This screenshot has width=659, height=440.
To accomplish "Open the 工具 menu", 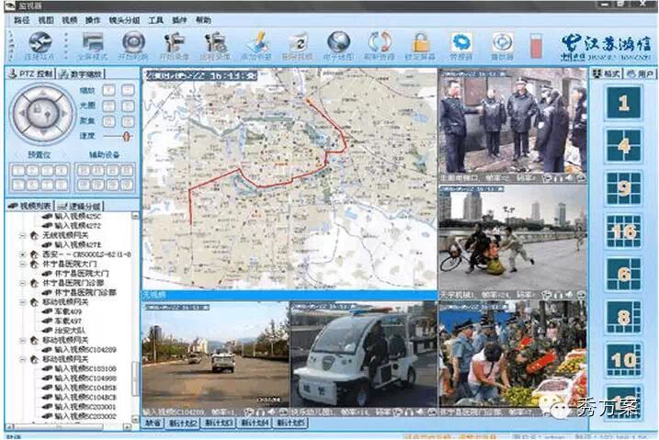I will pyautogui.click(x=155, y=19).
